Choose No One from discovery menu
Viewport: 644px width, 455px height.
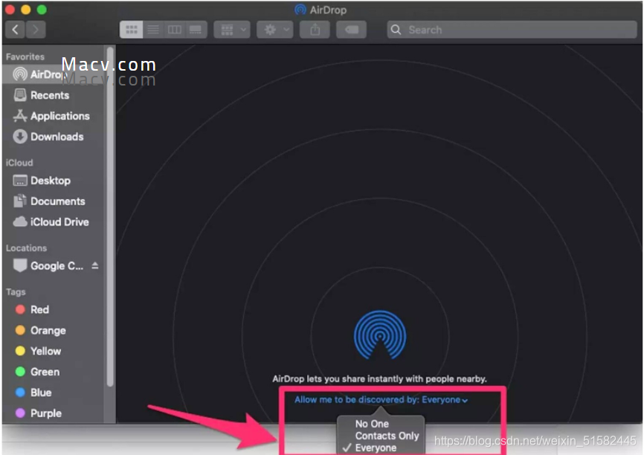click(372, 424)
